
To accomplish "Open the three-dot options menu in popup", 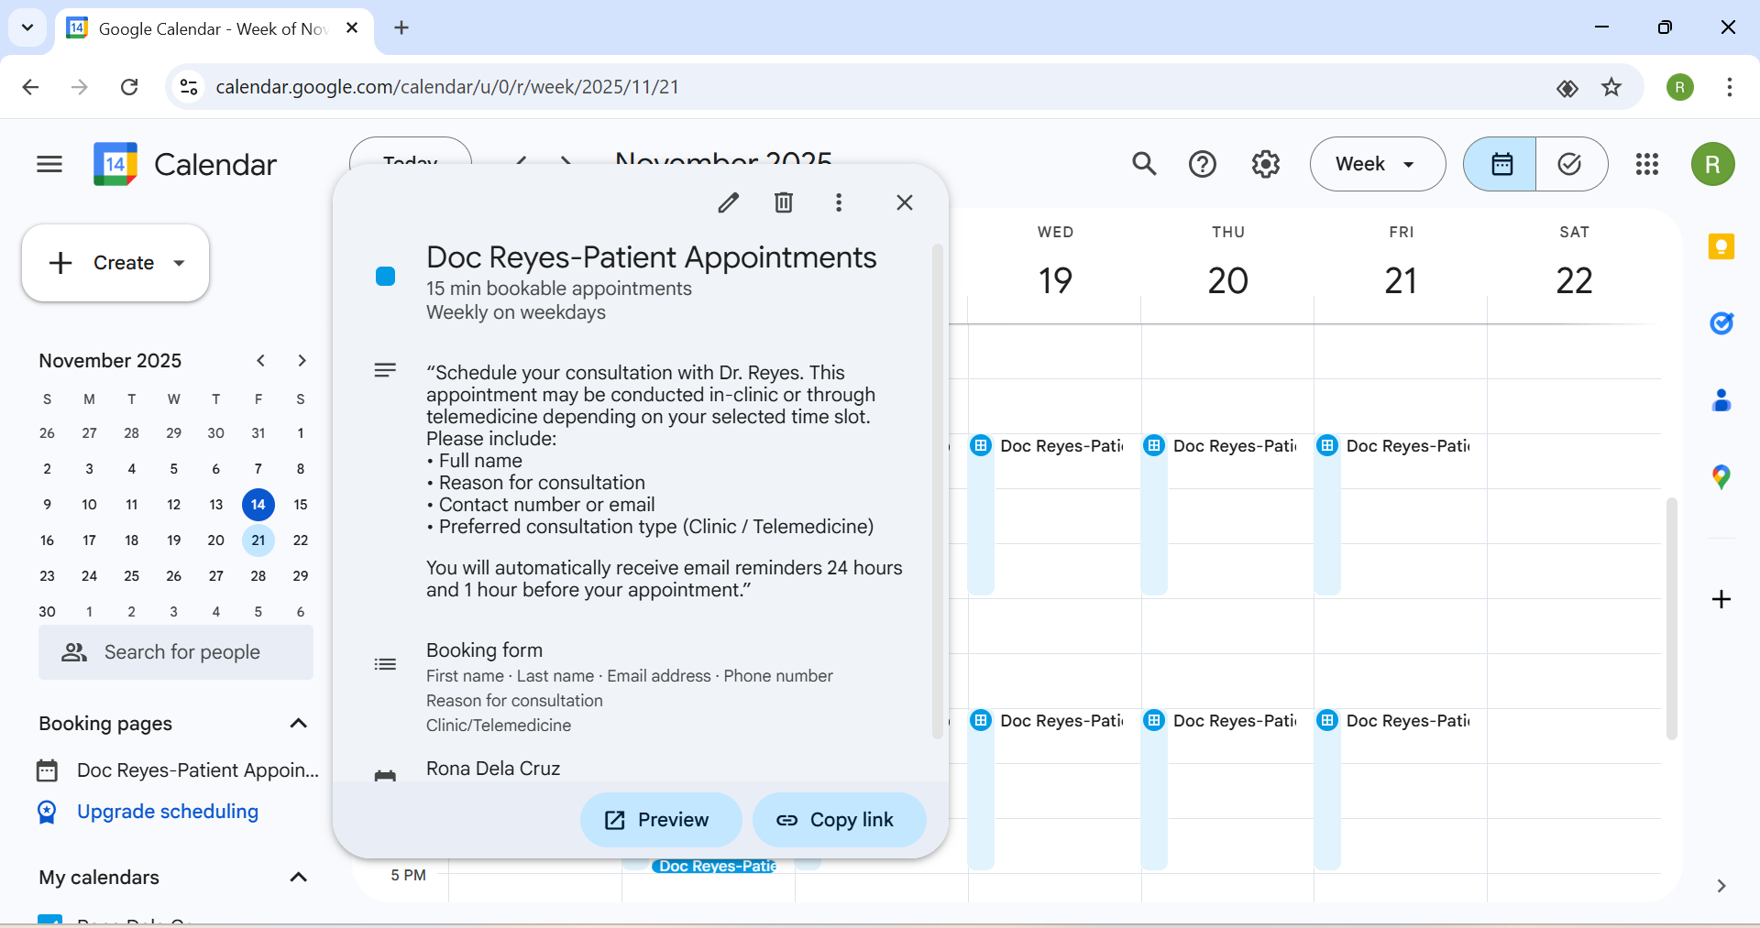I will tap(839, 202).
